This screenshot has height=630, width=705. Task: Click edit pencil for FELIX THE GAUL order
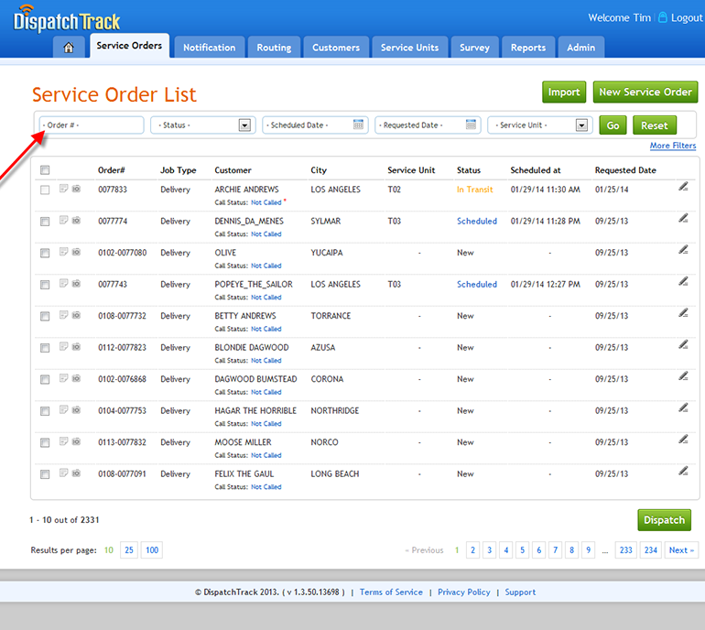[683, 471]
